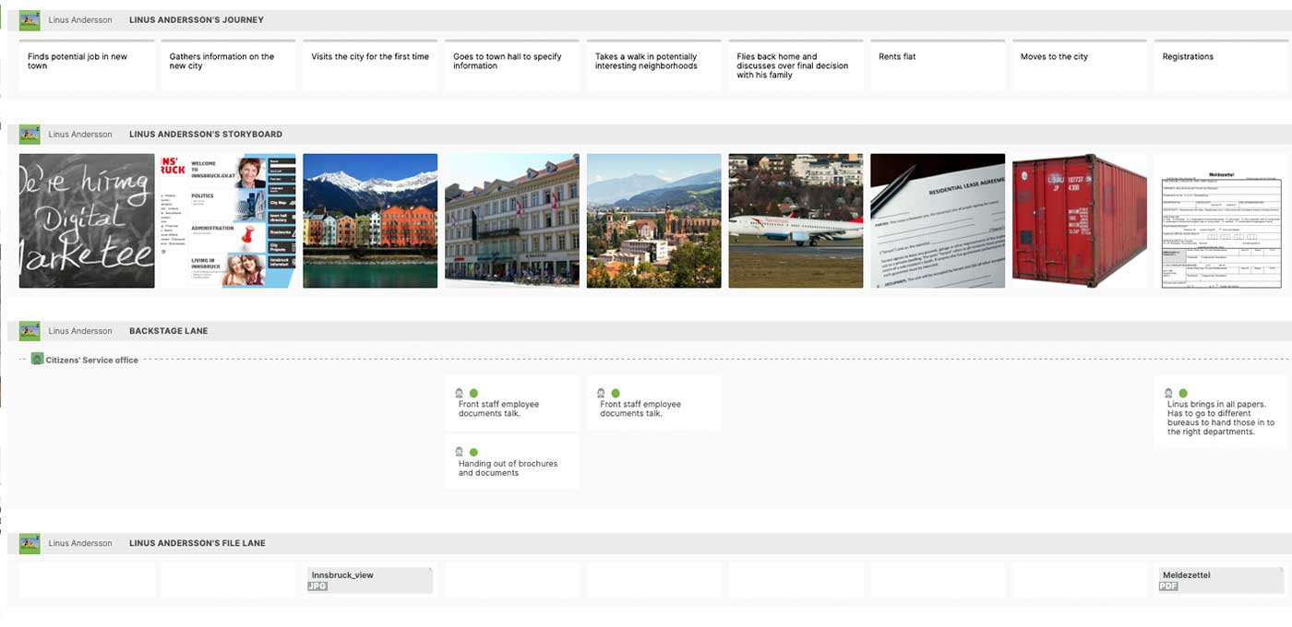Viewport: 1292px width, 627px height.
Task: Click the green status dot on the 'Linus brings in all papers' card
Action: tap(1183, 393)
